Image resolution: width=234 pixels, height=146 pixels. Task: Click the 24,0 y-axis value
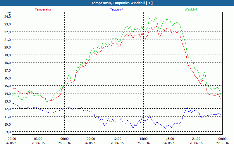click(x=8, y=17)
